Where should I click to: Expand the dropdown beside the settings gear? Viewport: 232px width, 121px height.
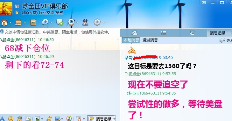103,23
